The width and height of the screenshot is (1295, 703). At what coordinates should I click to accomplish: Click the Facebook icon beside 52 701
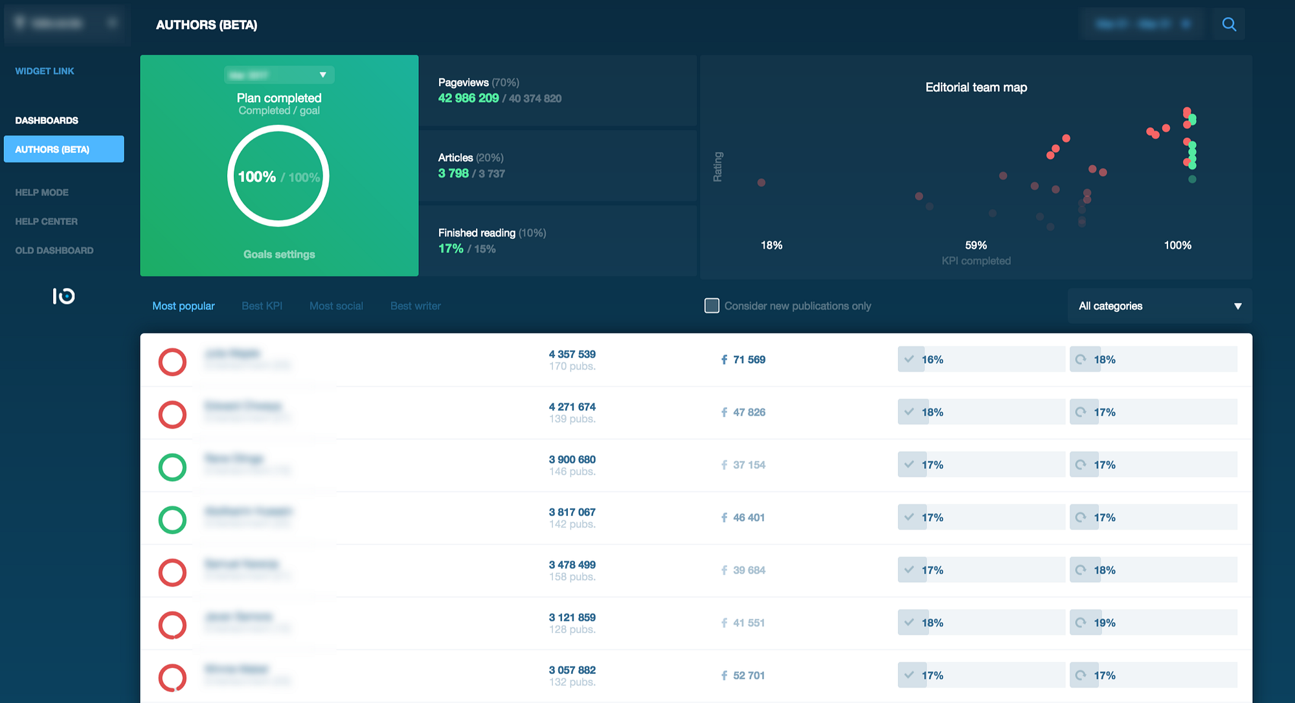pos(724,676)
